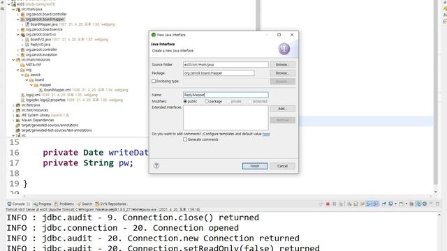Browse for the Package
Viewport: 447px width, 251px height.
(x=282, y=73)
